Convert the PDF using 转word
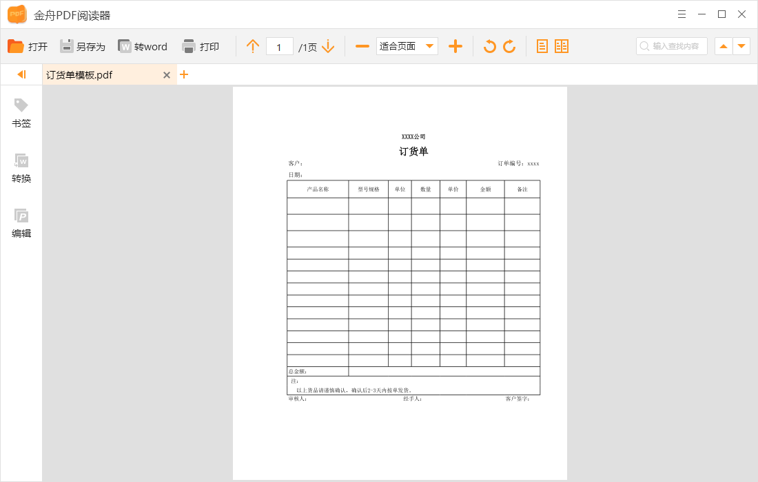The image size is (758, 482). click(x=143, y=46)
